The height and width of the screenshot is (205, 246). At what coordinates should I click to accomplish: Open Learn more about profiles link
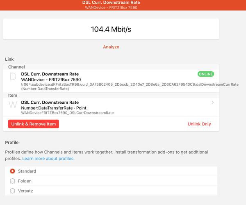[48, 158]
